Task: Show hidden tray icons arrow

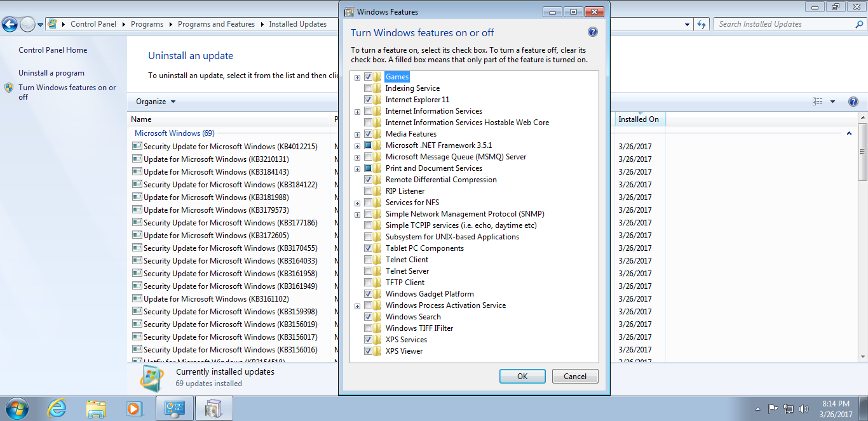Action: 757,409
